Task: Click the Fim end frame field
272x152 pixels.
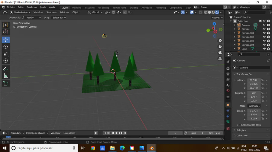Action: point(215,133)
